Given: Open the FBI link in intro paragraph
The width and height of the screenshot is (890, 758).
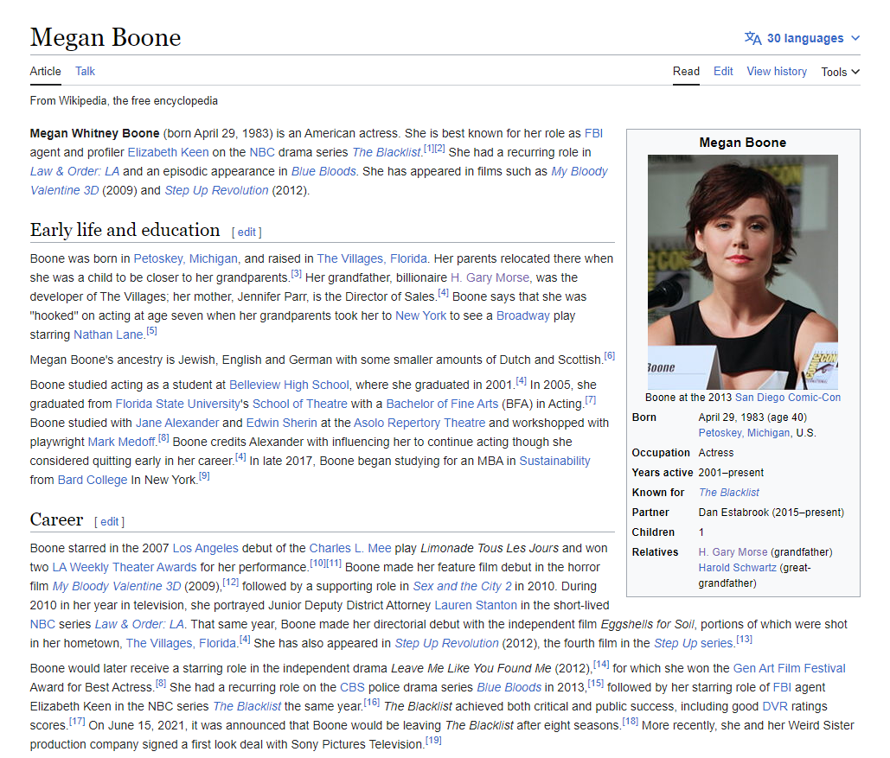Looking at the screenshot, I should point(593,133).
